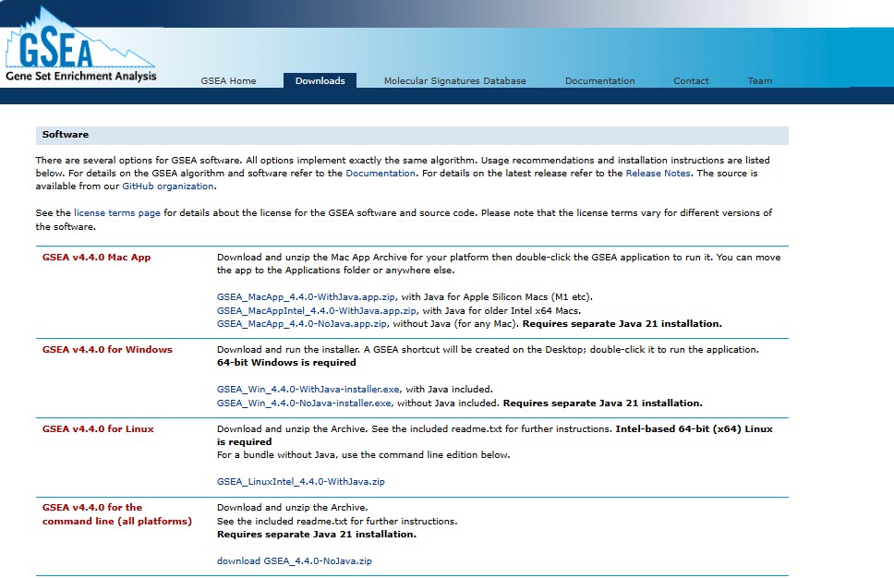Click the GSEA v4.4.0 Mac App heading
The height and width of the screenshot is (578, 894).
coord(96,258)
